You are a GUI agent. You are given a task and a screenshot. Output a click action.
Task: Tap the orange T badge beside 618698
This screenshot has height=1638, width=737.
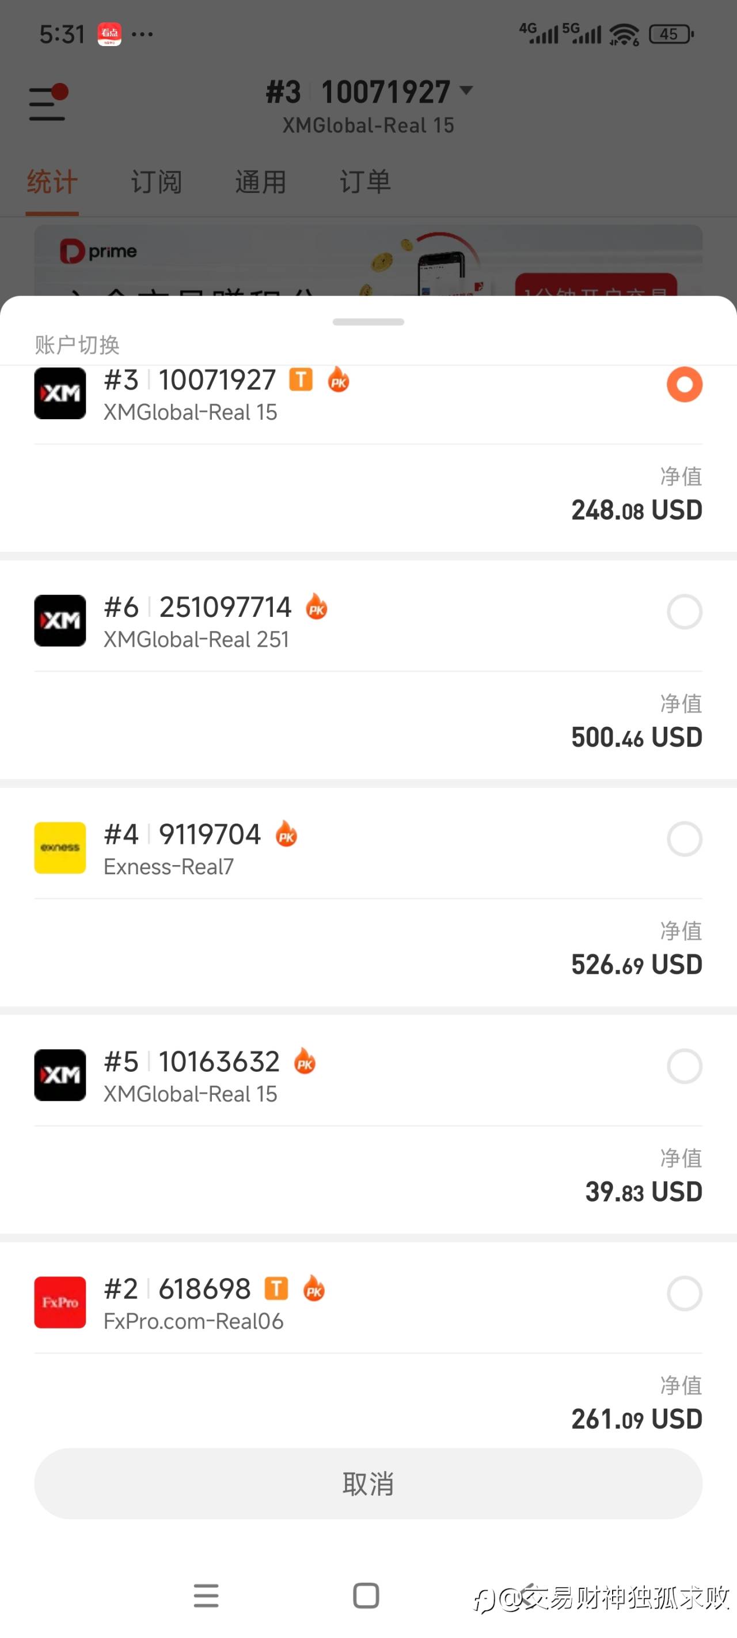point(276,1288)
